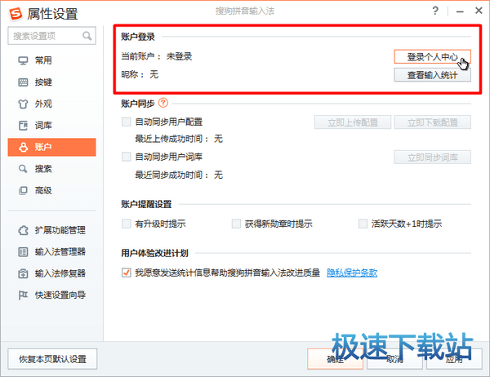This screenshot has width=490, height=377.
Task: Open the 搜索 settings page
Action: click(x=52, y=169)
